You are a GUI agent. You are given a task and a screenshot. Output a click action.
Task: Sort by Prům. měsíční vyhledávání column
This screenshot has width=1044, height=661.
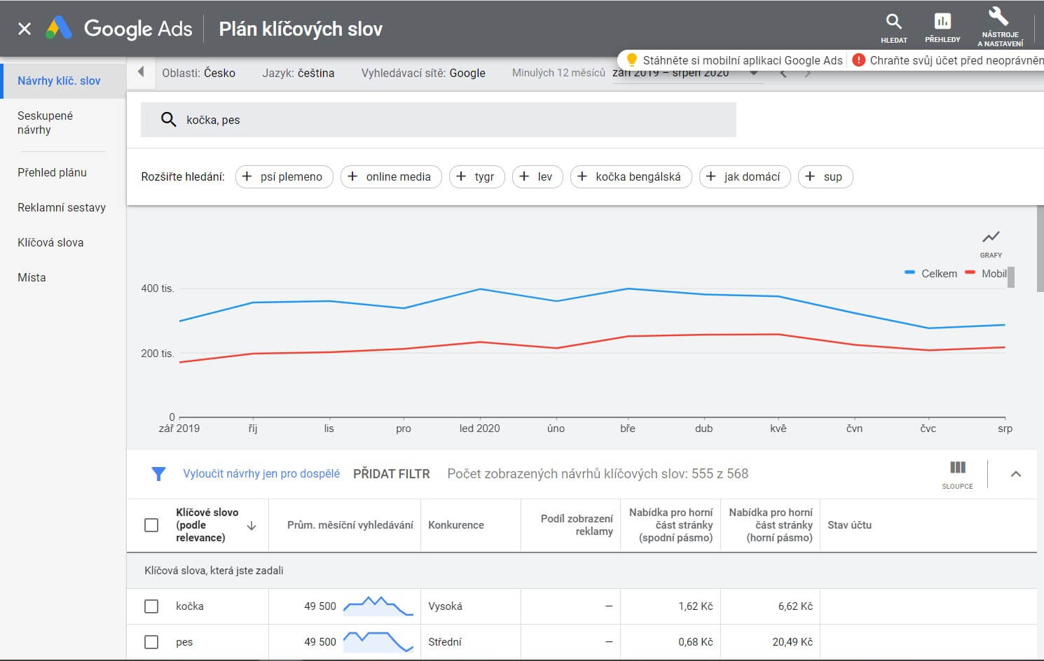pos(350,525)
